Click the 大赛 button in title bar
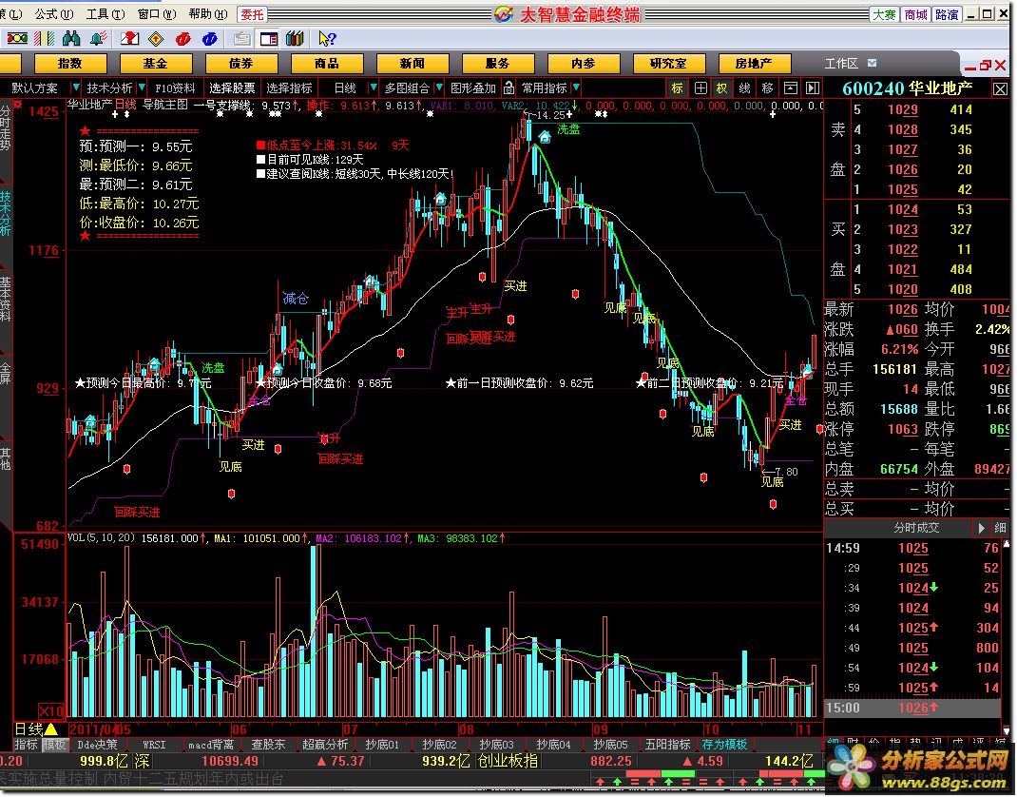This screenshot has height=797, width=1017. (x=884, y=13)
